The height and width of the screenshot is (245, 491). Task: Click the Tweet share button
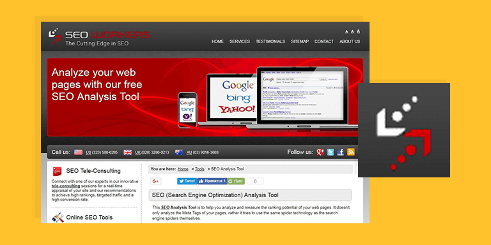pos(187,181)
